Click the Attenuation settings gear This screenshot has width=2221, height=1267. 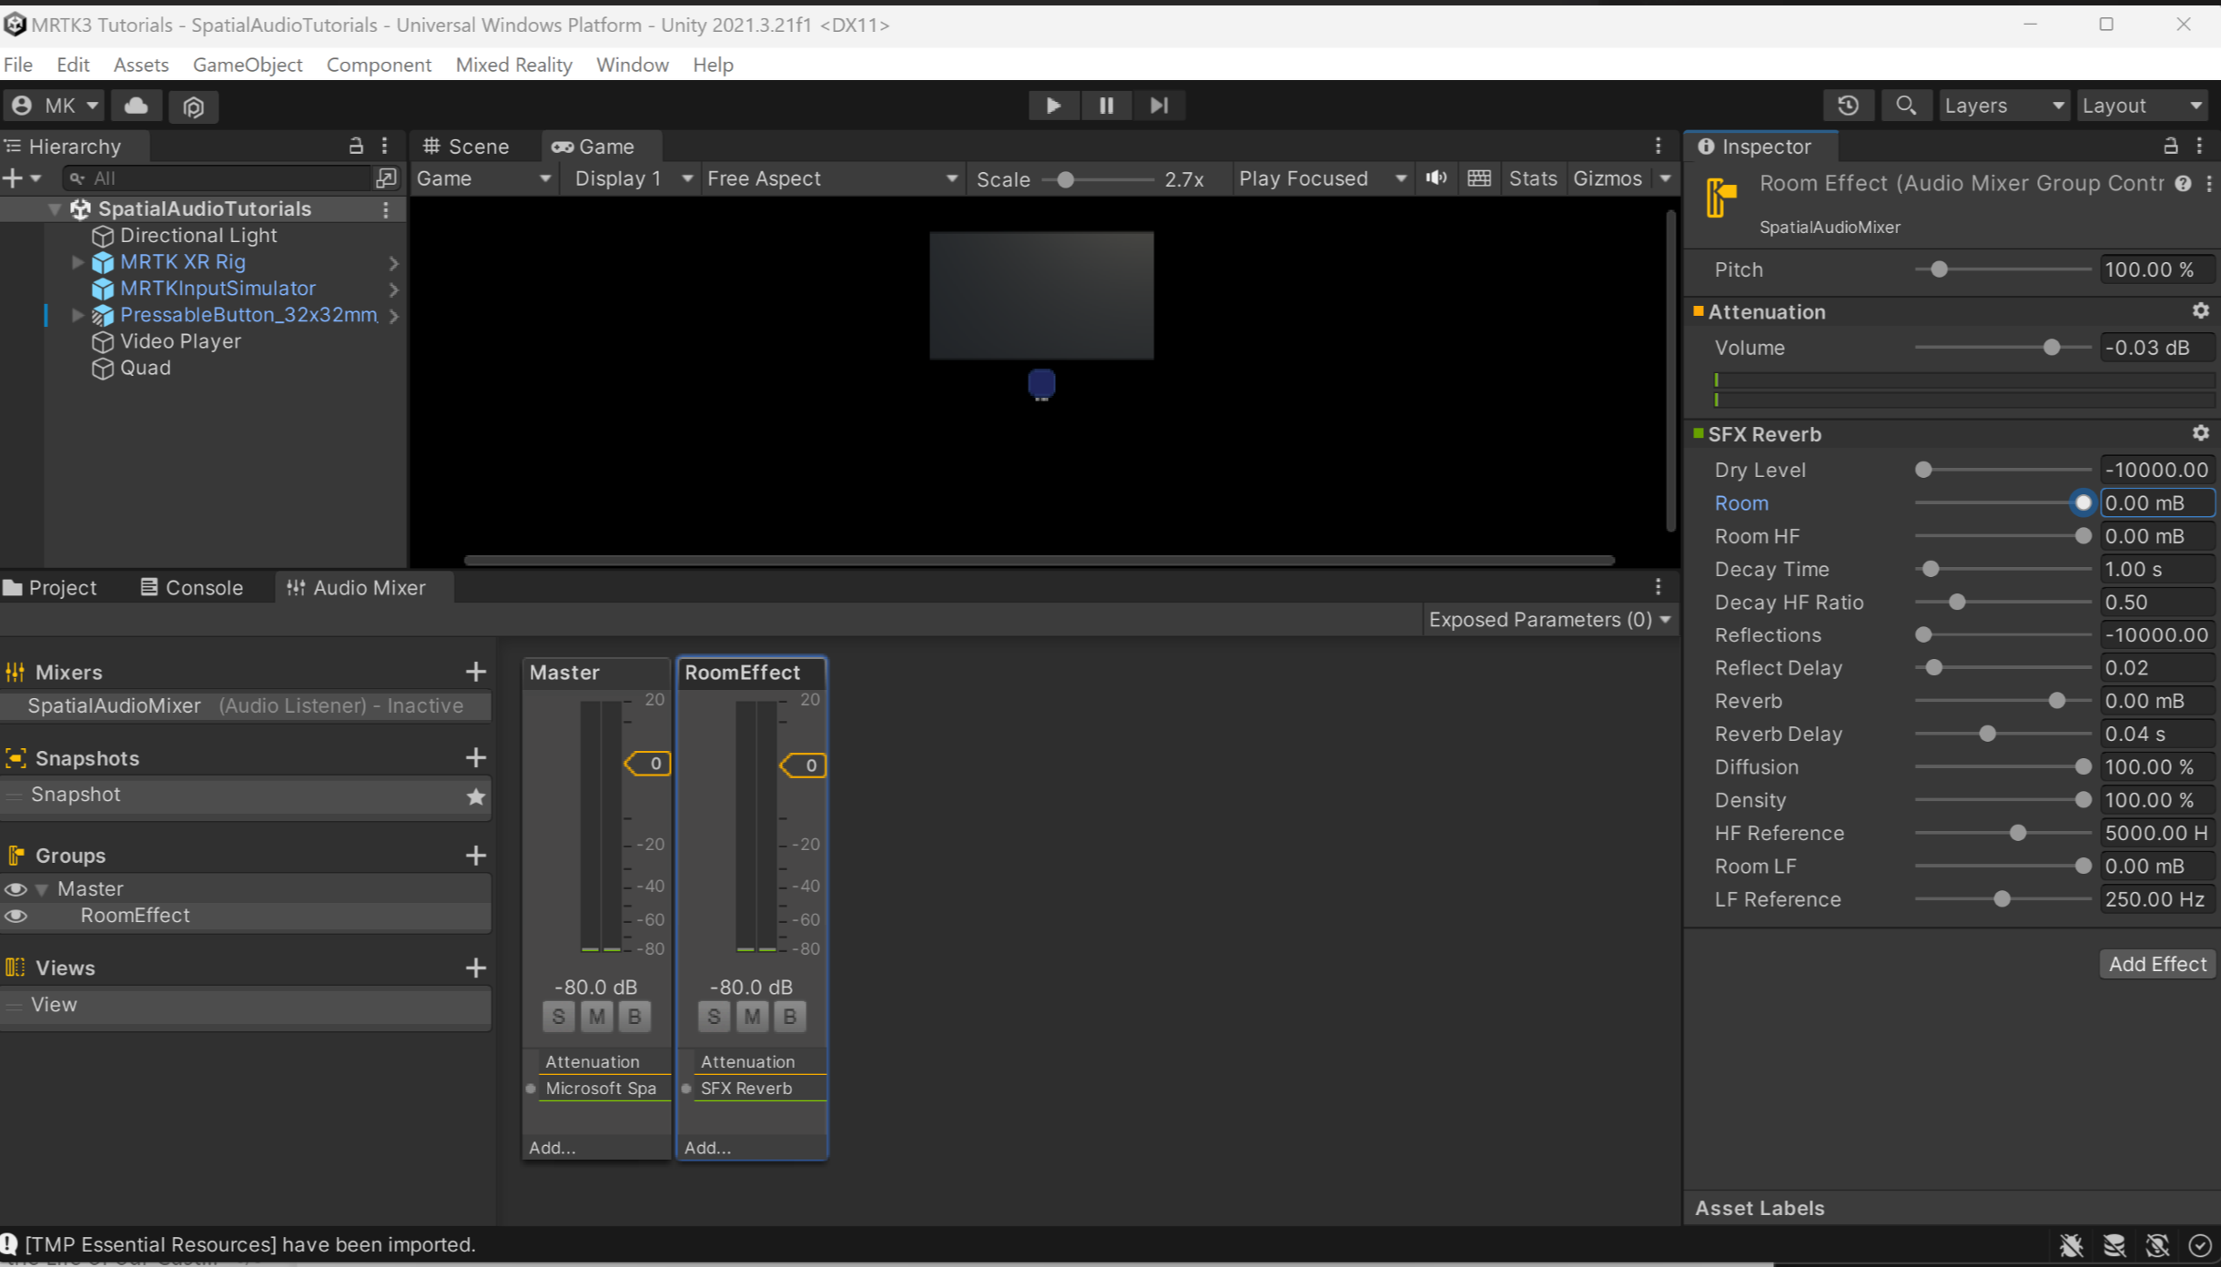[2200, 310]
